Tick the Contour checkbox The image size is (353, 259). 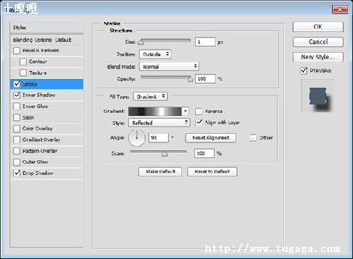[x=23, y=62]
